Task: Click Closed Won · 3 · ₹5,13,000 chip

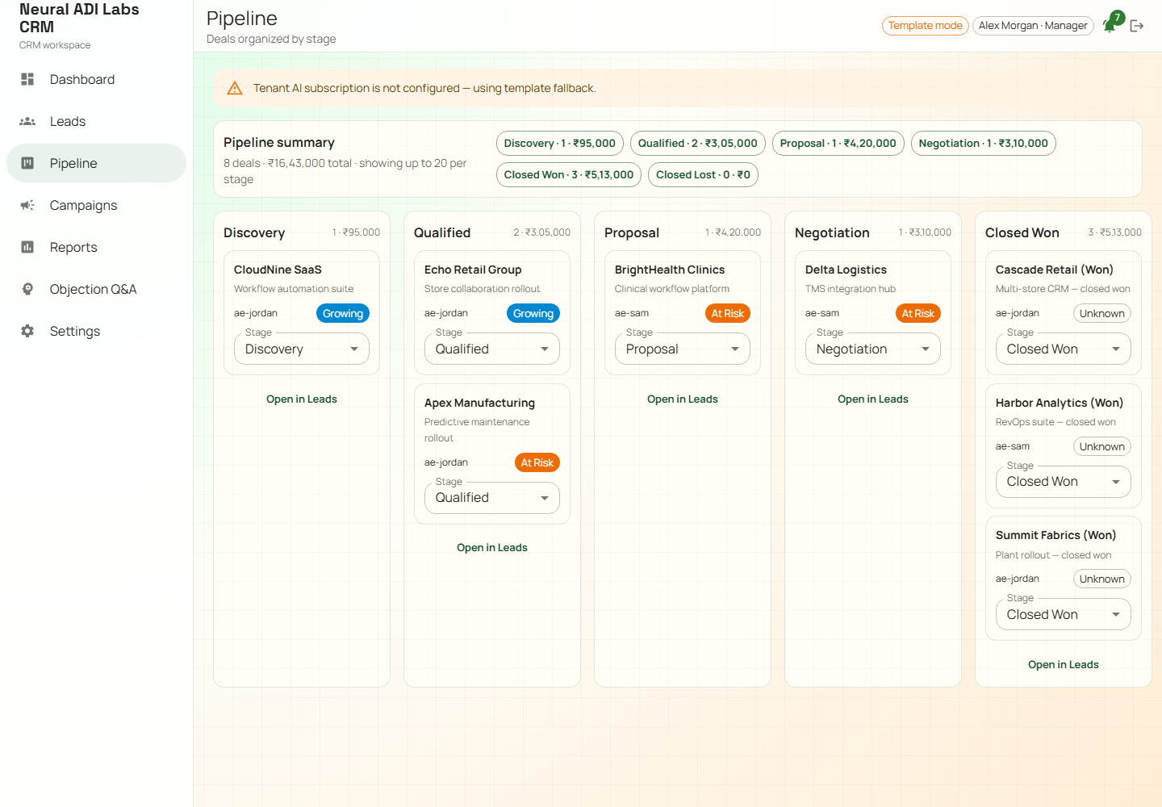Action: point(569,174)
